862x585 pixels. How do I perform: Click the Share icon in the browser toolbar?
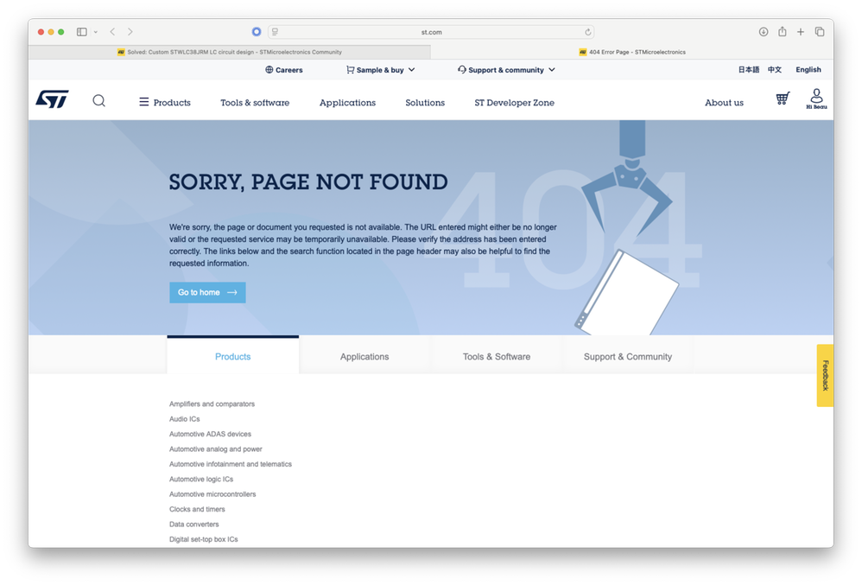coord(783,31)
